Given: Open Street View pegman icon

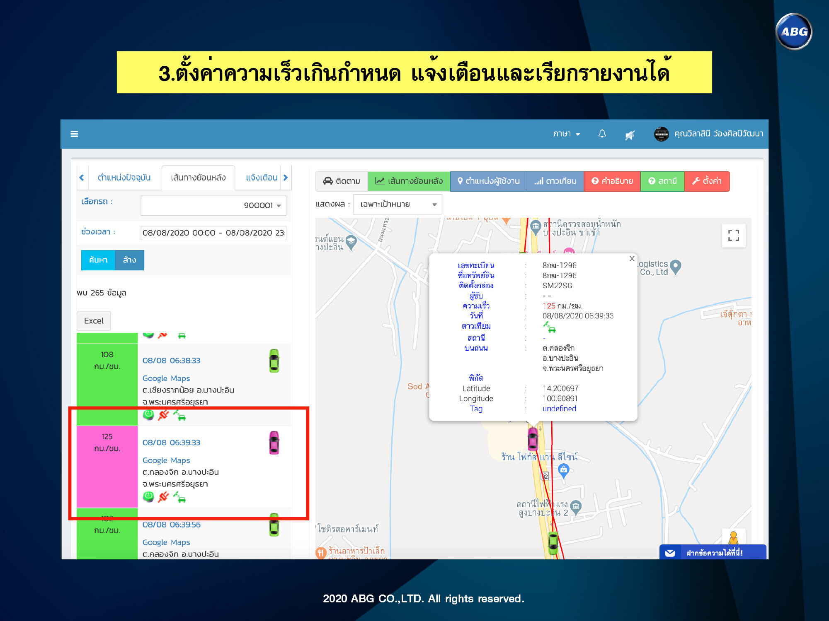Looking at the screenshot, I should pyautogui.click(x=734, y=537).
